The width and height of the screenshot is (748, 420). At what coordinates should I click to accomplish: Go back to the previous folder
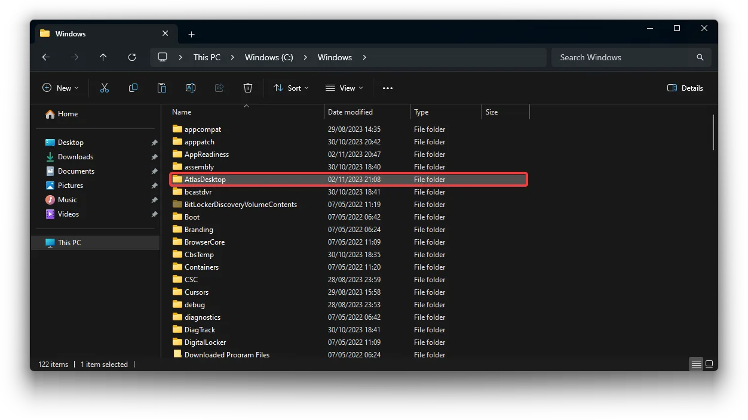46,57
